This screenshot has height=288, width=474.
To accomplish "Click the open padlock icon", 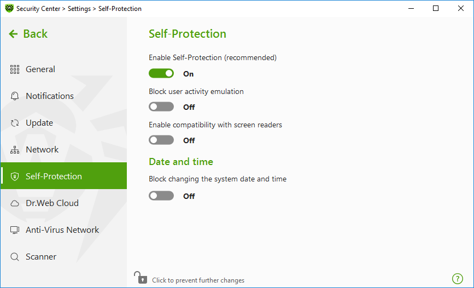I will [141, 278].
